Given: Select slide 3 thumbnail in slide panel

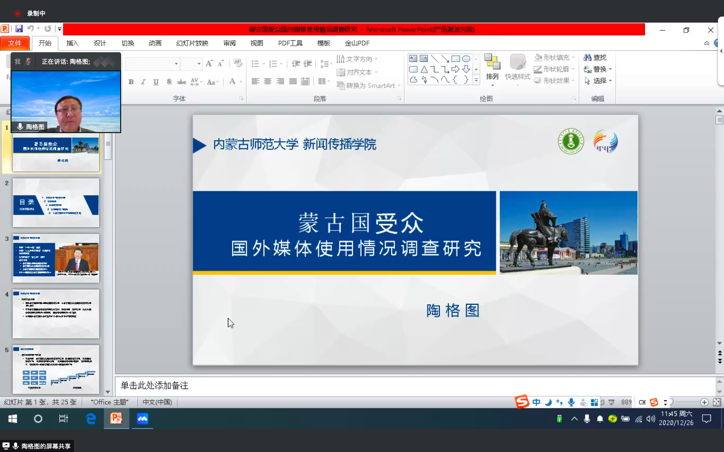Looking at the screenshot, I should point(56,258).
